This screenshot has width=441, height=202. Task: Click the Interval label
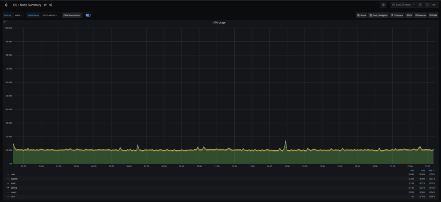pos(8,15)
